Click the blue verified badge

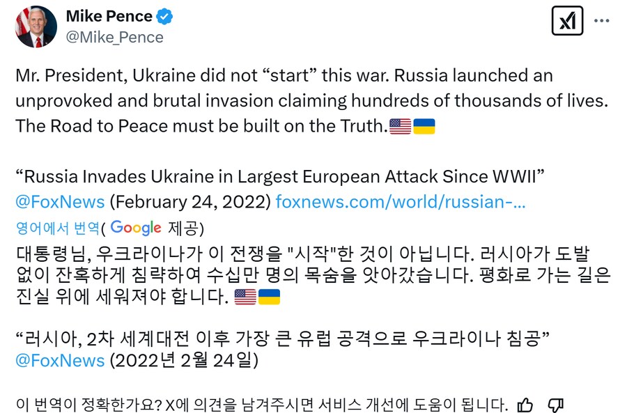coord(164,16)
